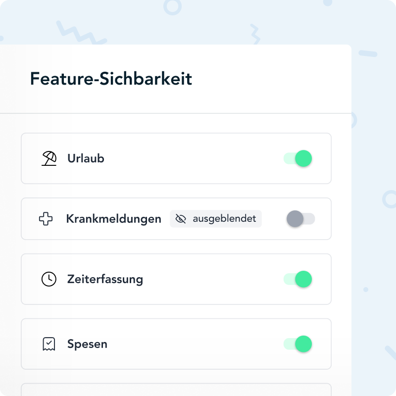Click the partially visible card below Spesen

coord(176,390)
